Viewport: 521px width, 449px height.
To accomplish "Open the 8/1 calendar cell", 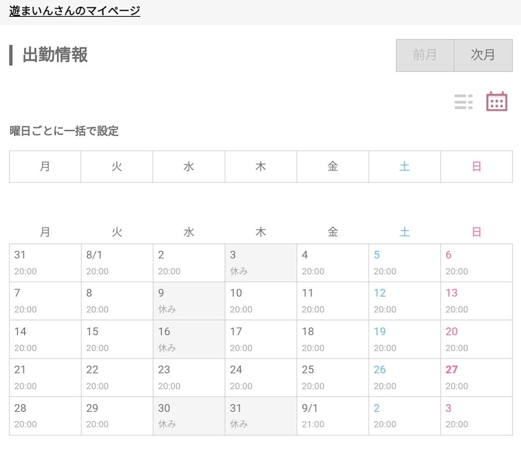I will point(117,263).
